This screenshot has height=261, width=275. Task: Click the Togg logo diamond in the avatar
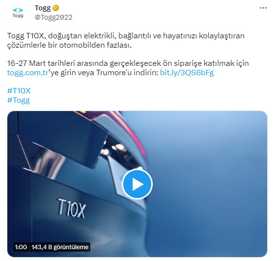click(18, 10)
